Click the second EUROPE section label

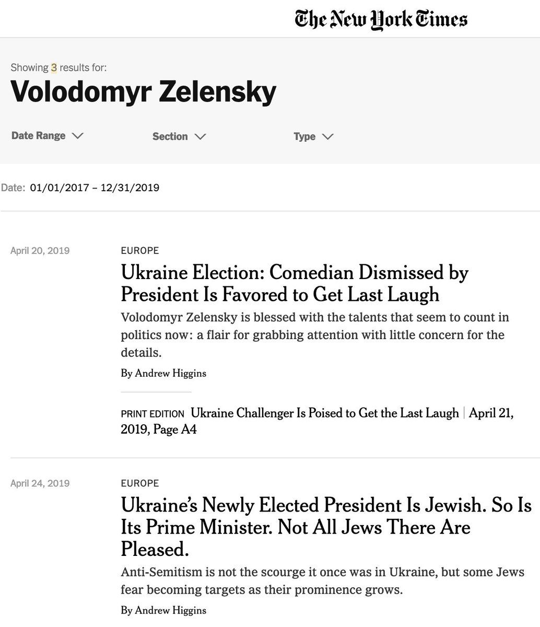[x=140, y=483]
